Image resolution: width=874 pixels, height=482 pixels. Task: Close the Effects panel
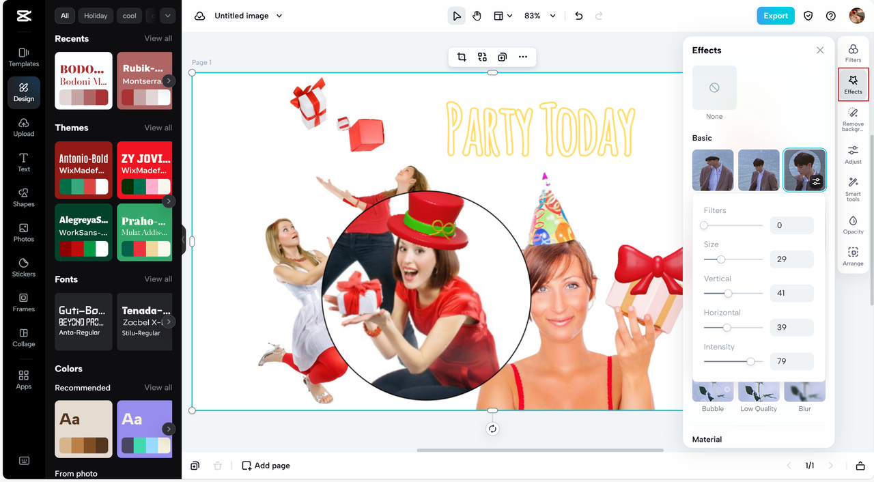820,50
